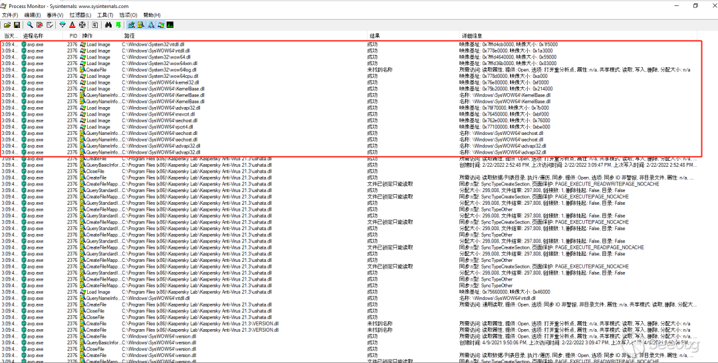This screenshot has height=363, width=718.
Task: Open the 编辑(E) menu
Action: tap(32, 15)
